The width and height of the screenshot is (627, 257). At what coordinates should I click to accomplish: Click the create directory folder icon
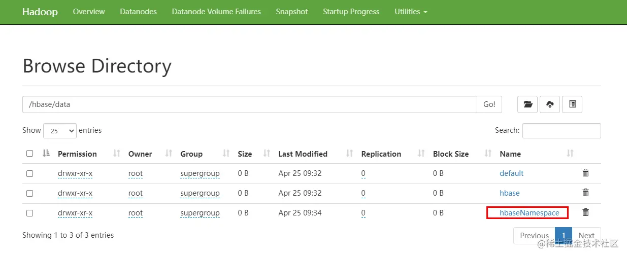528,104
